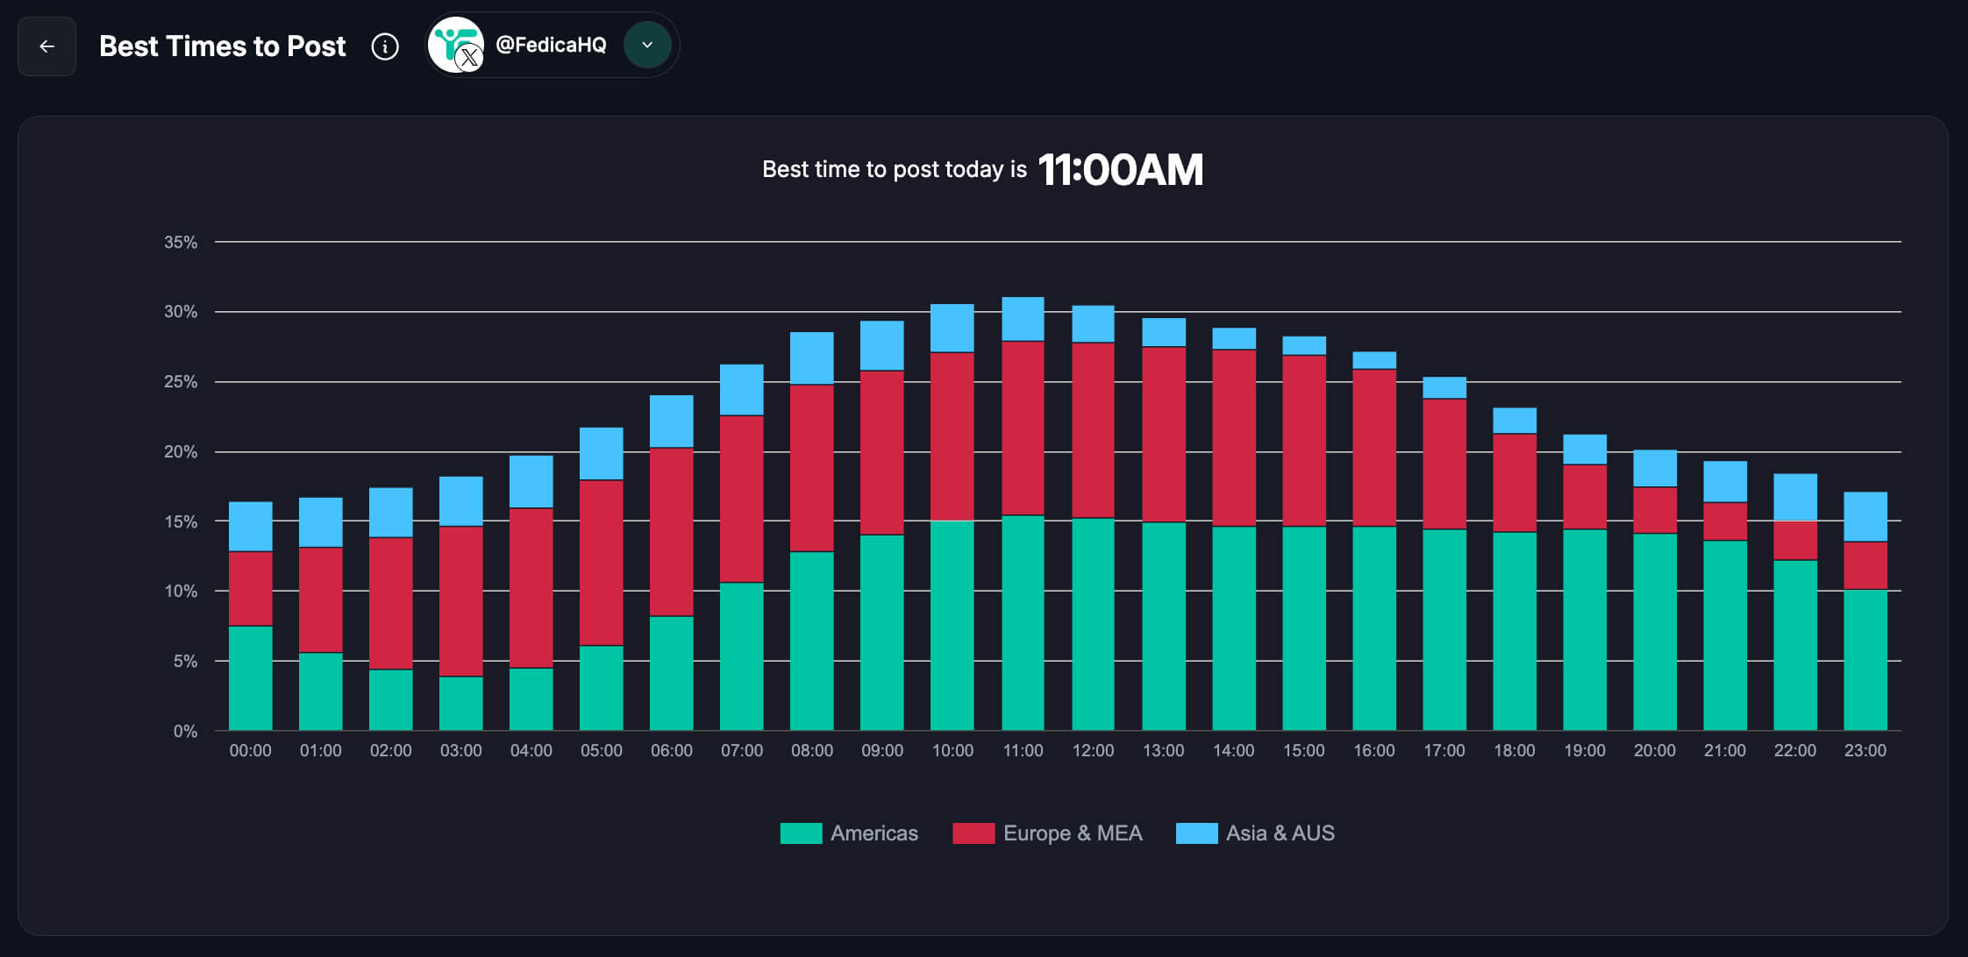Click the 11:00AM best time heading
Image resolution: width=1968 pixels, height=957 pixels.
pos(1120,170)
